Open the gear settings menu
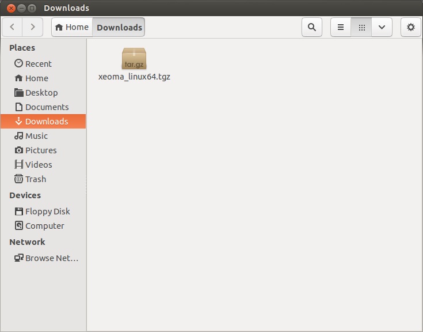 coord(410,27)
